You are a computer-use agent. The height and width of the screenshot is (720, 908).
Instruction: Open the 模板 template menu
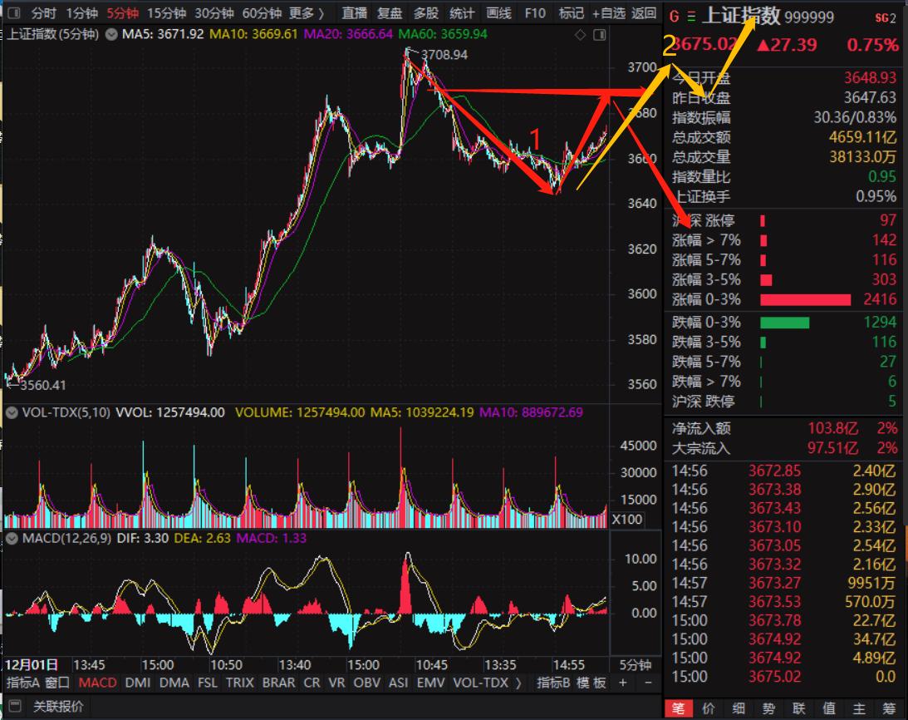(591, 683)
